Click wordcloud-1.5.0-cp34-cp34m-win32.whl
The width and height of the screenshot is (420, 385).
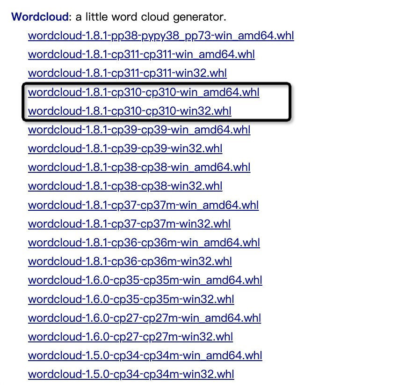click(131, 375)
